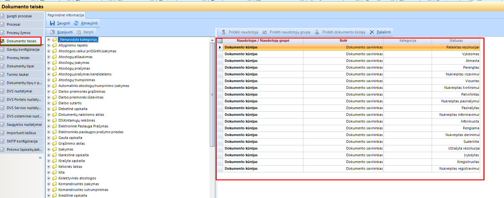Screen dimensions: 504x198
Task: Select Automatinis atostogų trumpinimo įsakymas tree item
Action: (94, 86)
